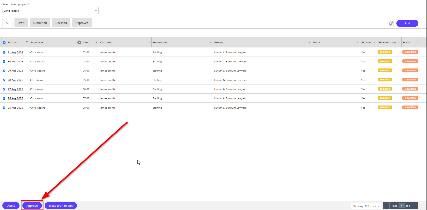The height and width of the screenshot is (210, 427).
Task: Open filter icon for the Customer column
Action: click(149, 42)
